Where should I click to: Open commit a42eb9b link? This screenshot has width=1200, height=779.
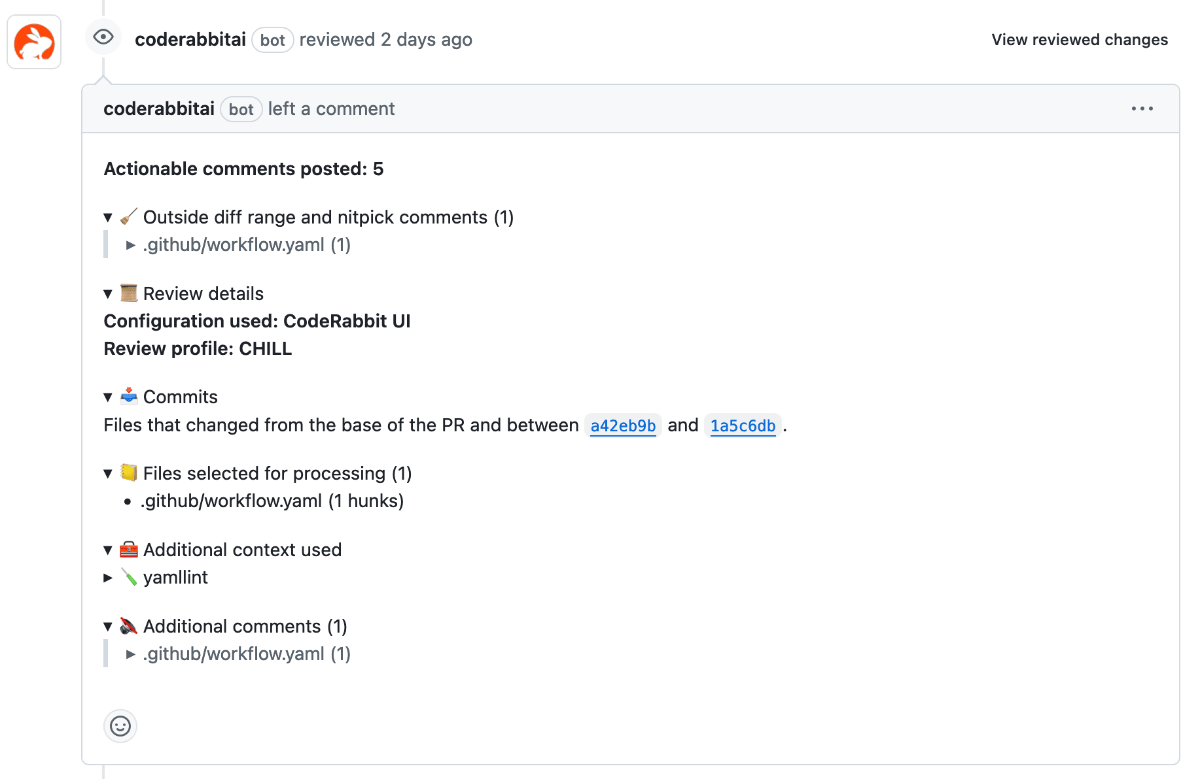pyautogui.click(x=623, y=425)
